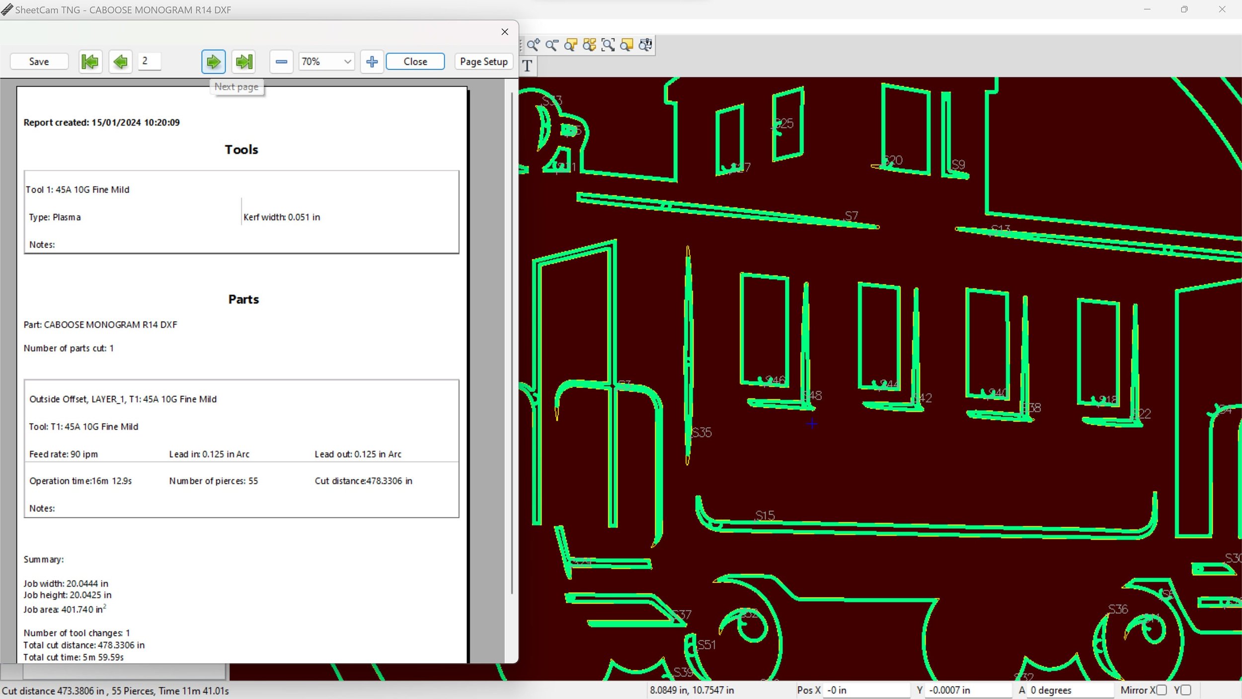Click the zoom to machine icon

645,45
